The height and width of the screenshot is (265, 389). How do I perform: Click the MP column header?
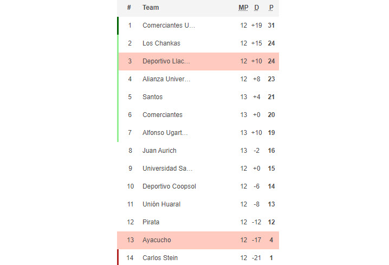tap(243, 8)
